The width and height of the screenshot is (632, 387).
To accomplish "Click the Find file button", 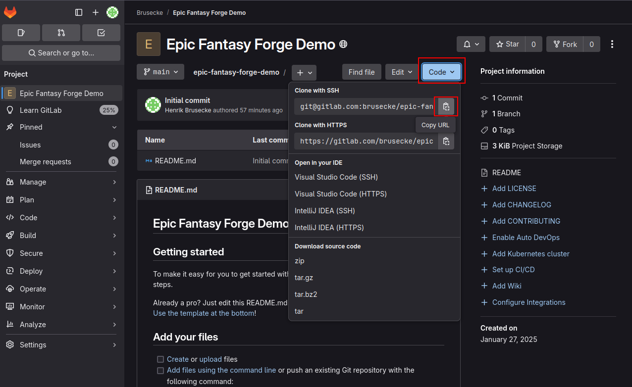I will coord(362,72).
